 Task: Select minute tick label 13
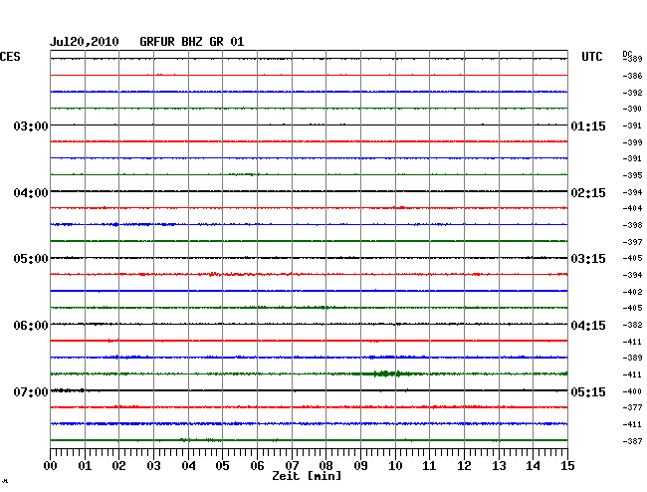click(499, 465)
